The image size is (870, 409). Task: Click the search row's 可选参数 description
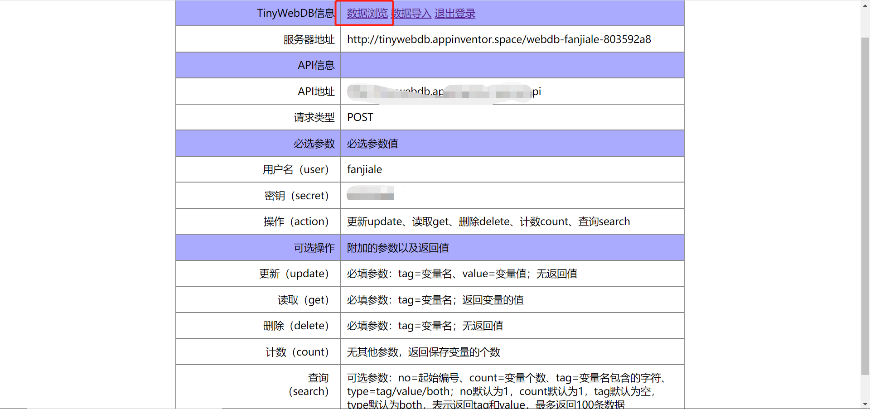(x=507, y=391)
